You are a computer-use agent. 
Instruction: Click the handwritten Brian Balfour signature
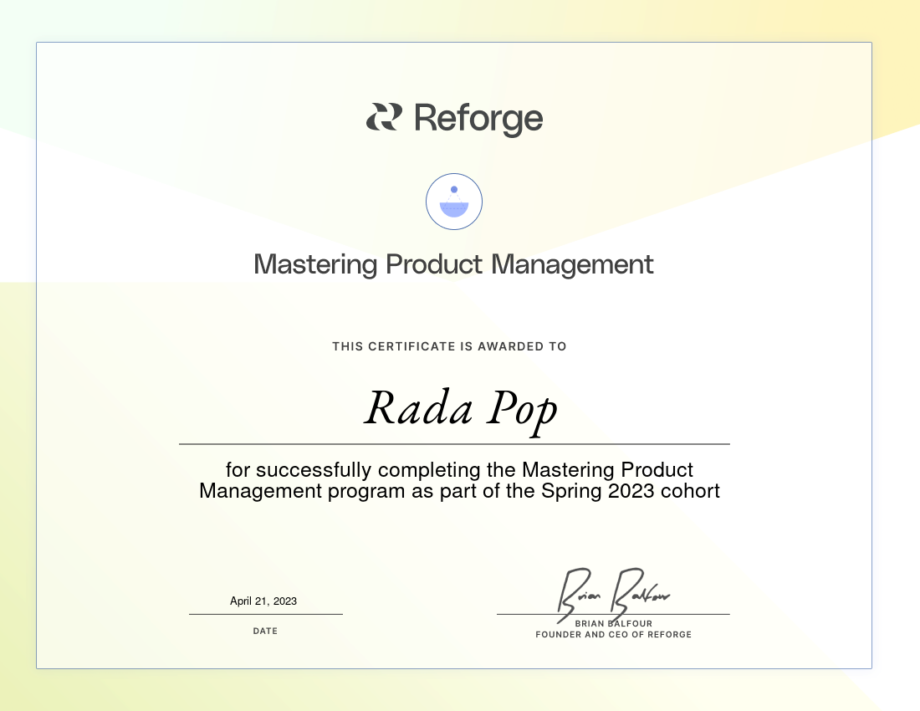tap(613, 591)
